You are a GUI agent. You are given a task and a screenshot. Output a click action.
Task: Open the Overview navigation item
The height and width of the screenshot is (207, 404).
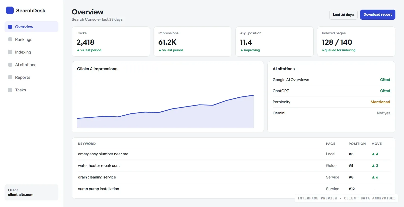pos(31,27)
